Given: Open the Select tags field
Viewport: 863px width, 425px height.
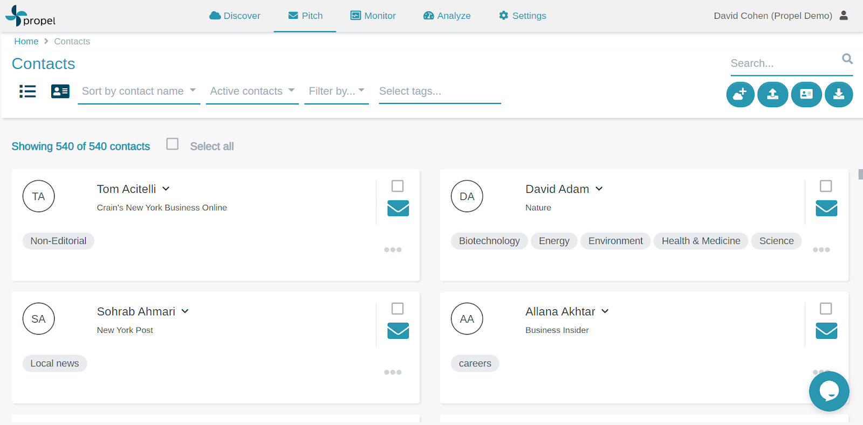Looking at the screenshot, I should [440, 92].
